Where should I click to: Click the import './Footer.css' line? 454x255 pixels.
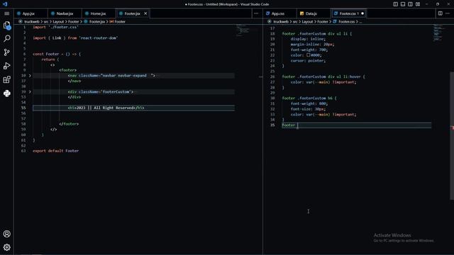click(x=55, y=27)
